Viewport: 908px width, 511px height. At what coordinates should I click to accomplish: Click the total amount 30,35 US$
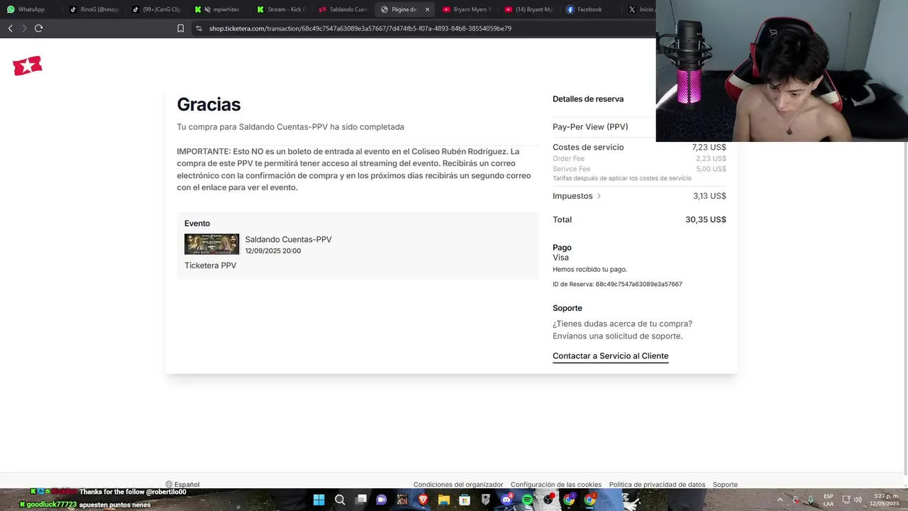[x=706, y=220]
